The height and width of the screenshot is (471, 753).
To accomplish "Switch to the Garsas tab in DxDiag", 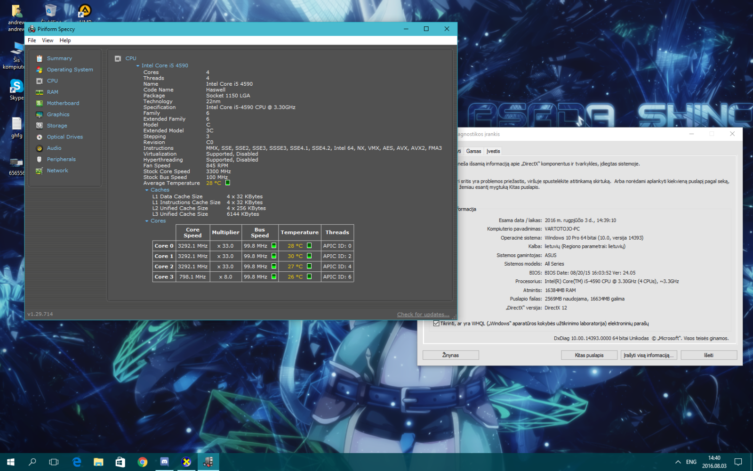I will click(474, 151).
